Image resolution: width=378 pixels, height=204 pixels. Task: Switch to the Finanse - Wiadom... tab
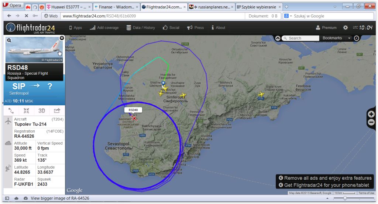coord(116,7)
